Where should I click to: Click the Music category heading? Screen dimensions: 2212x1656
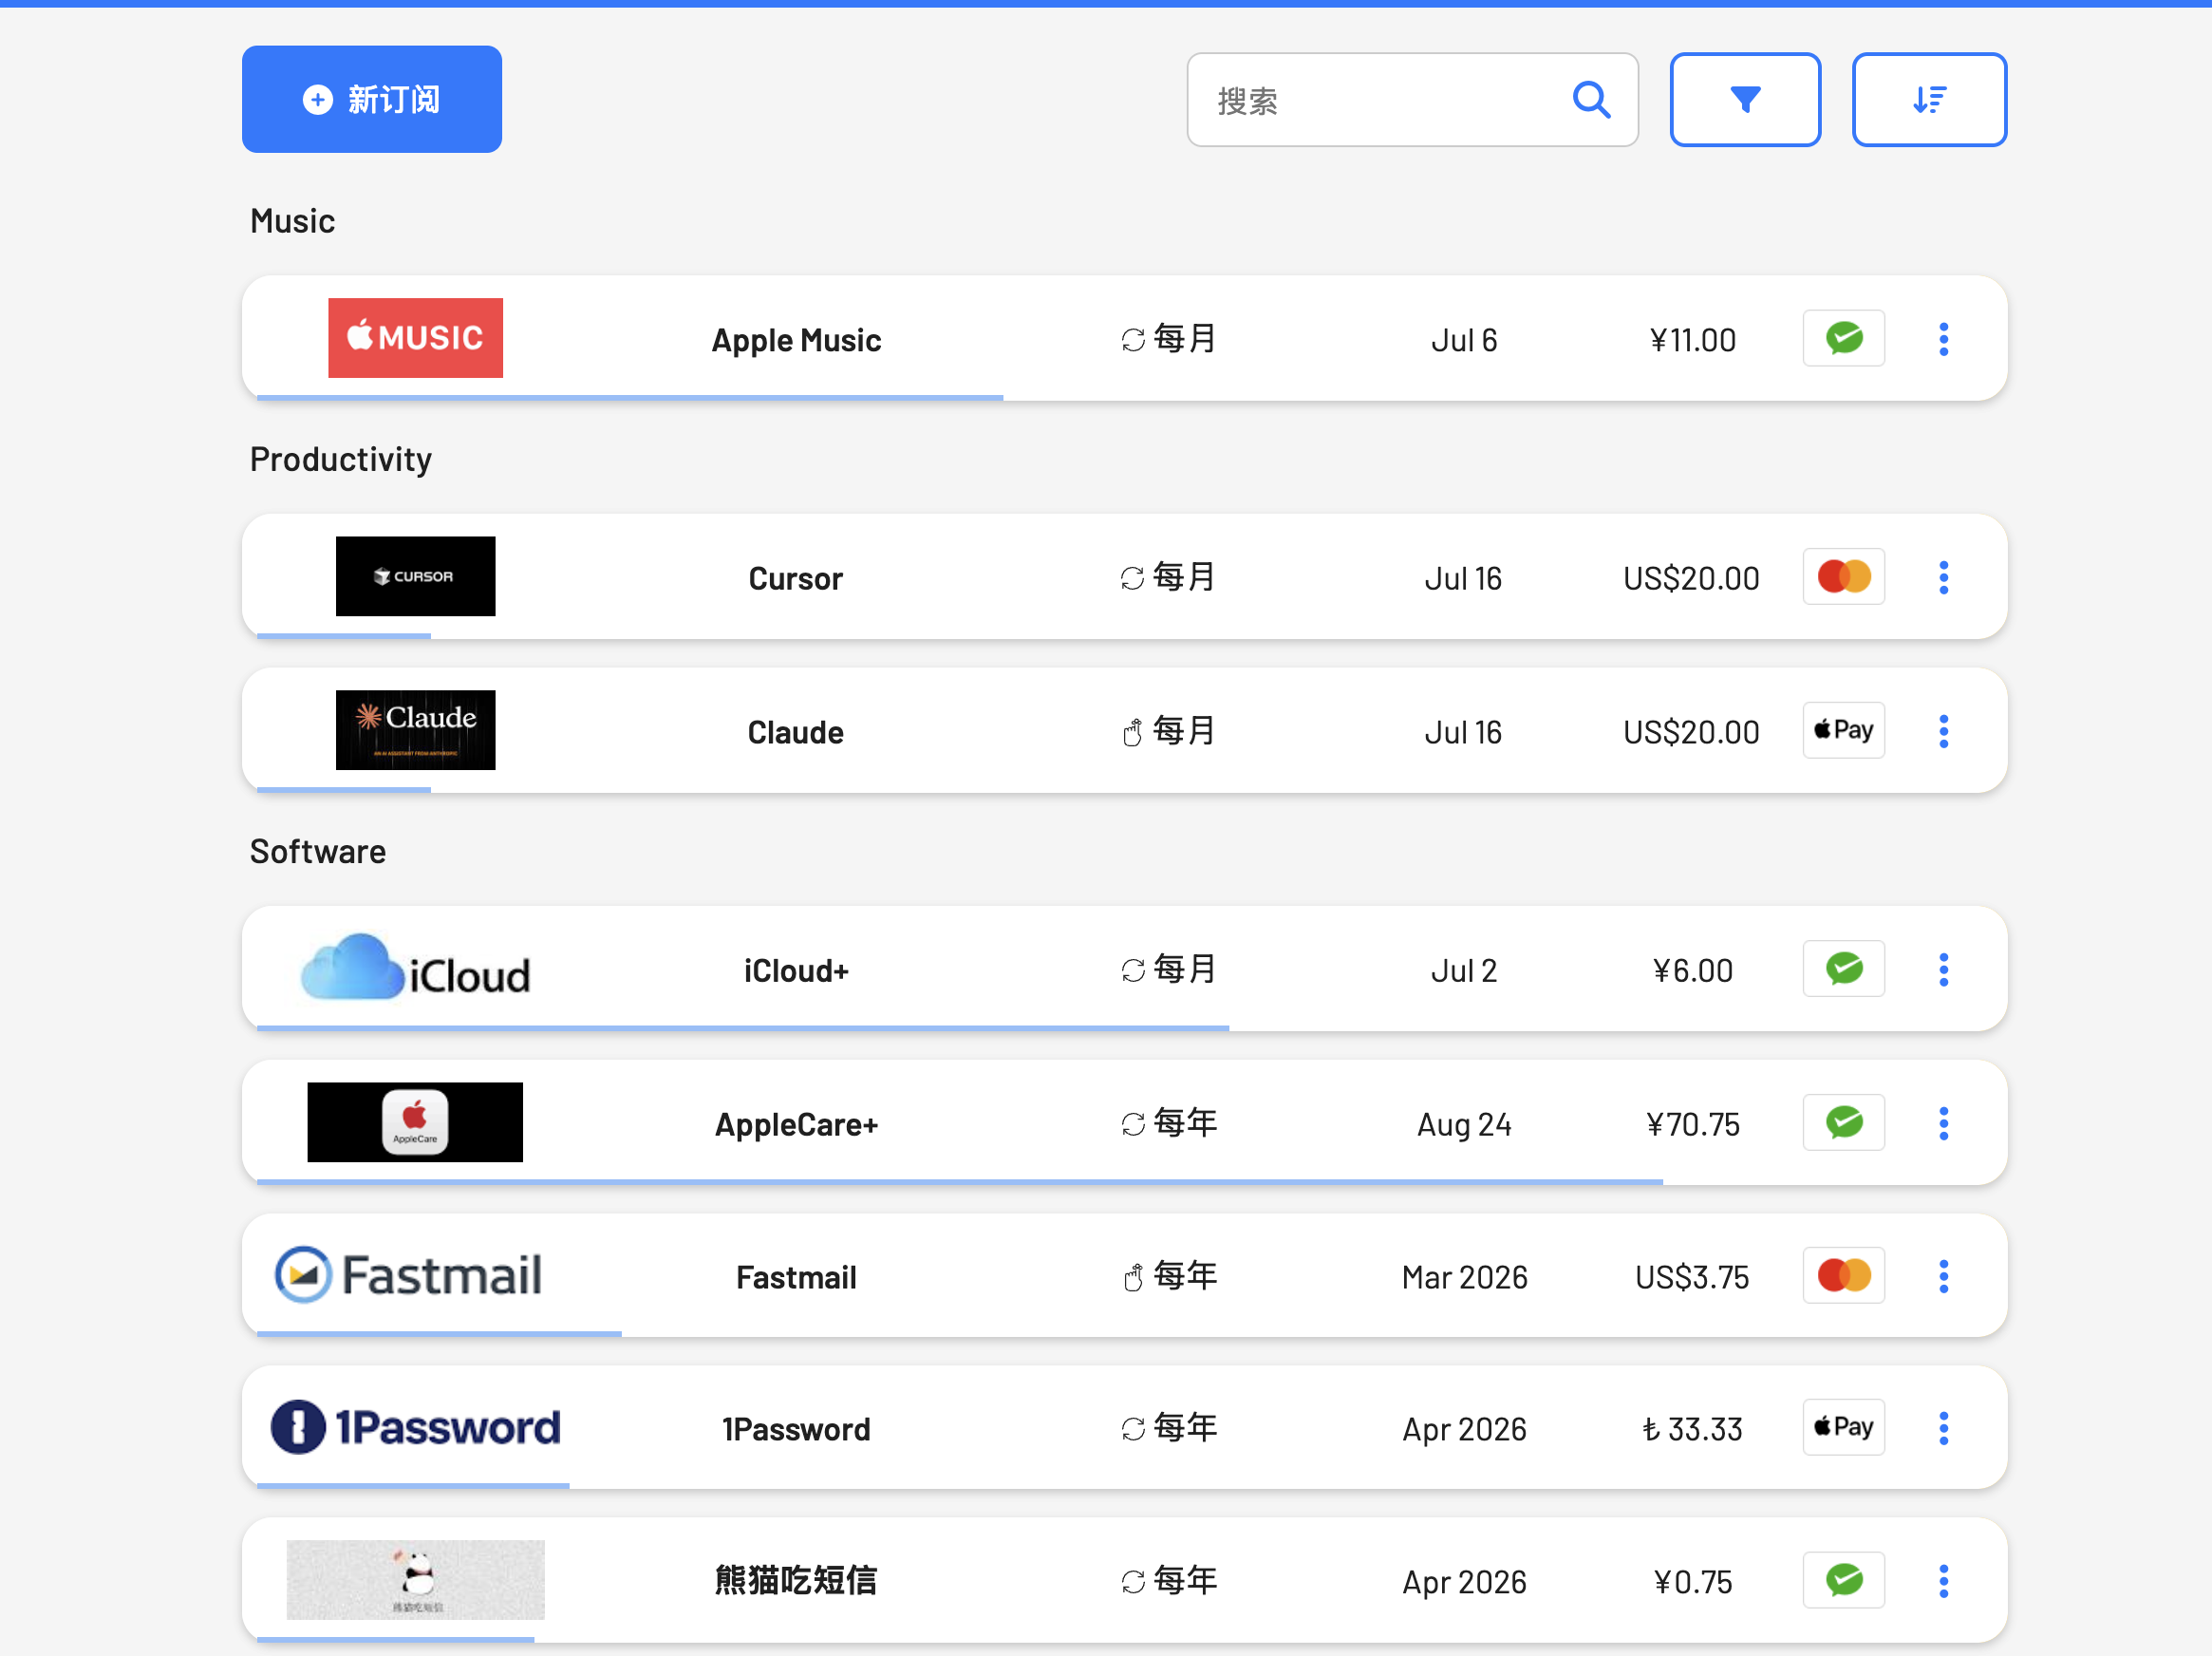(x=292, y=221)
